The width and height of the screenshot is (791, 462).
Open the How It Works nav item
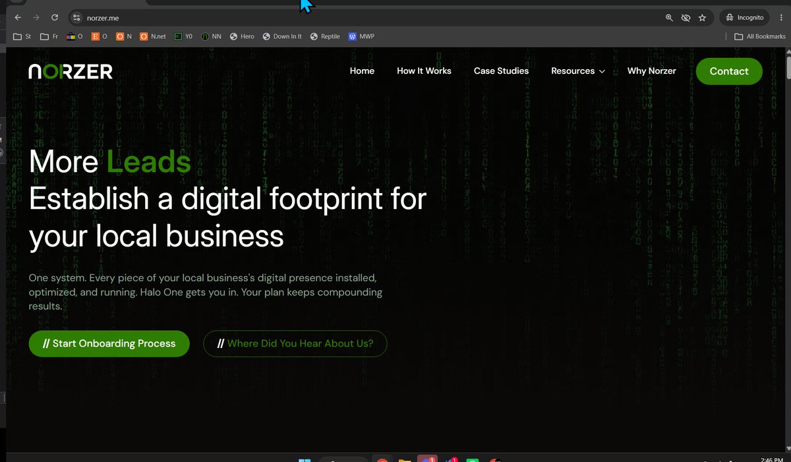(x=424, y=71)
